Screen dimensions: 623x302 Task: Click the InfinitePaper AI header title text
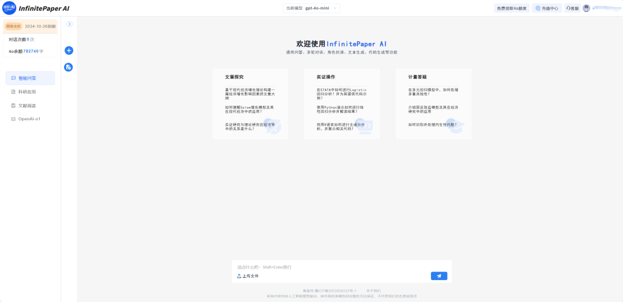(44, 8)
